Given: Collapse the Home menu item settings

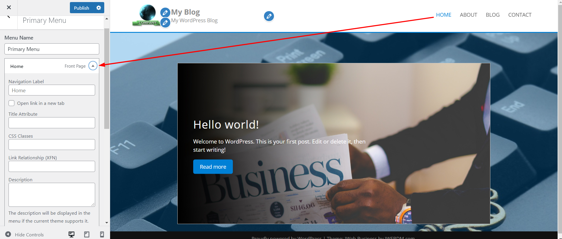Looking at the screenshot, I should click(x=93, y=66).
